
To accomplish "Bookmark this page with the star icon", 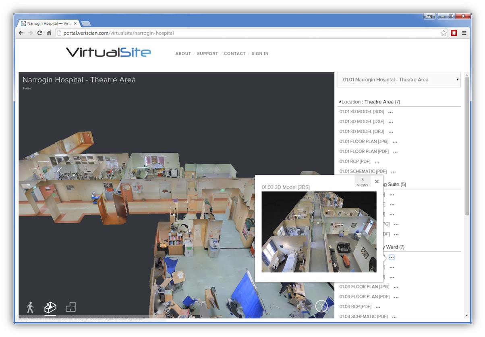I will point(444,33).
